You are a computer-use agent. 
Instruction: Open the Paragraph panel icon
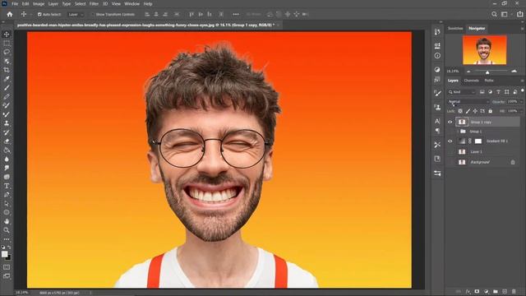[437, 131]
